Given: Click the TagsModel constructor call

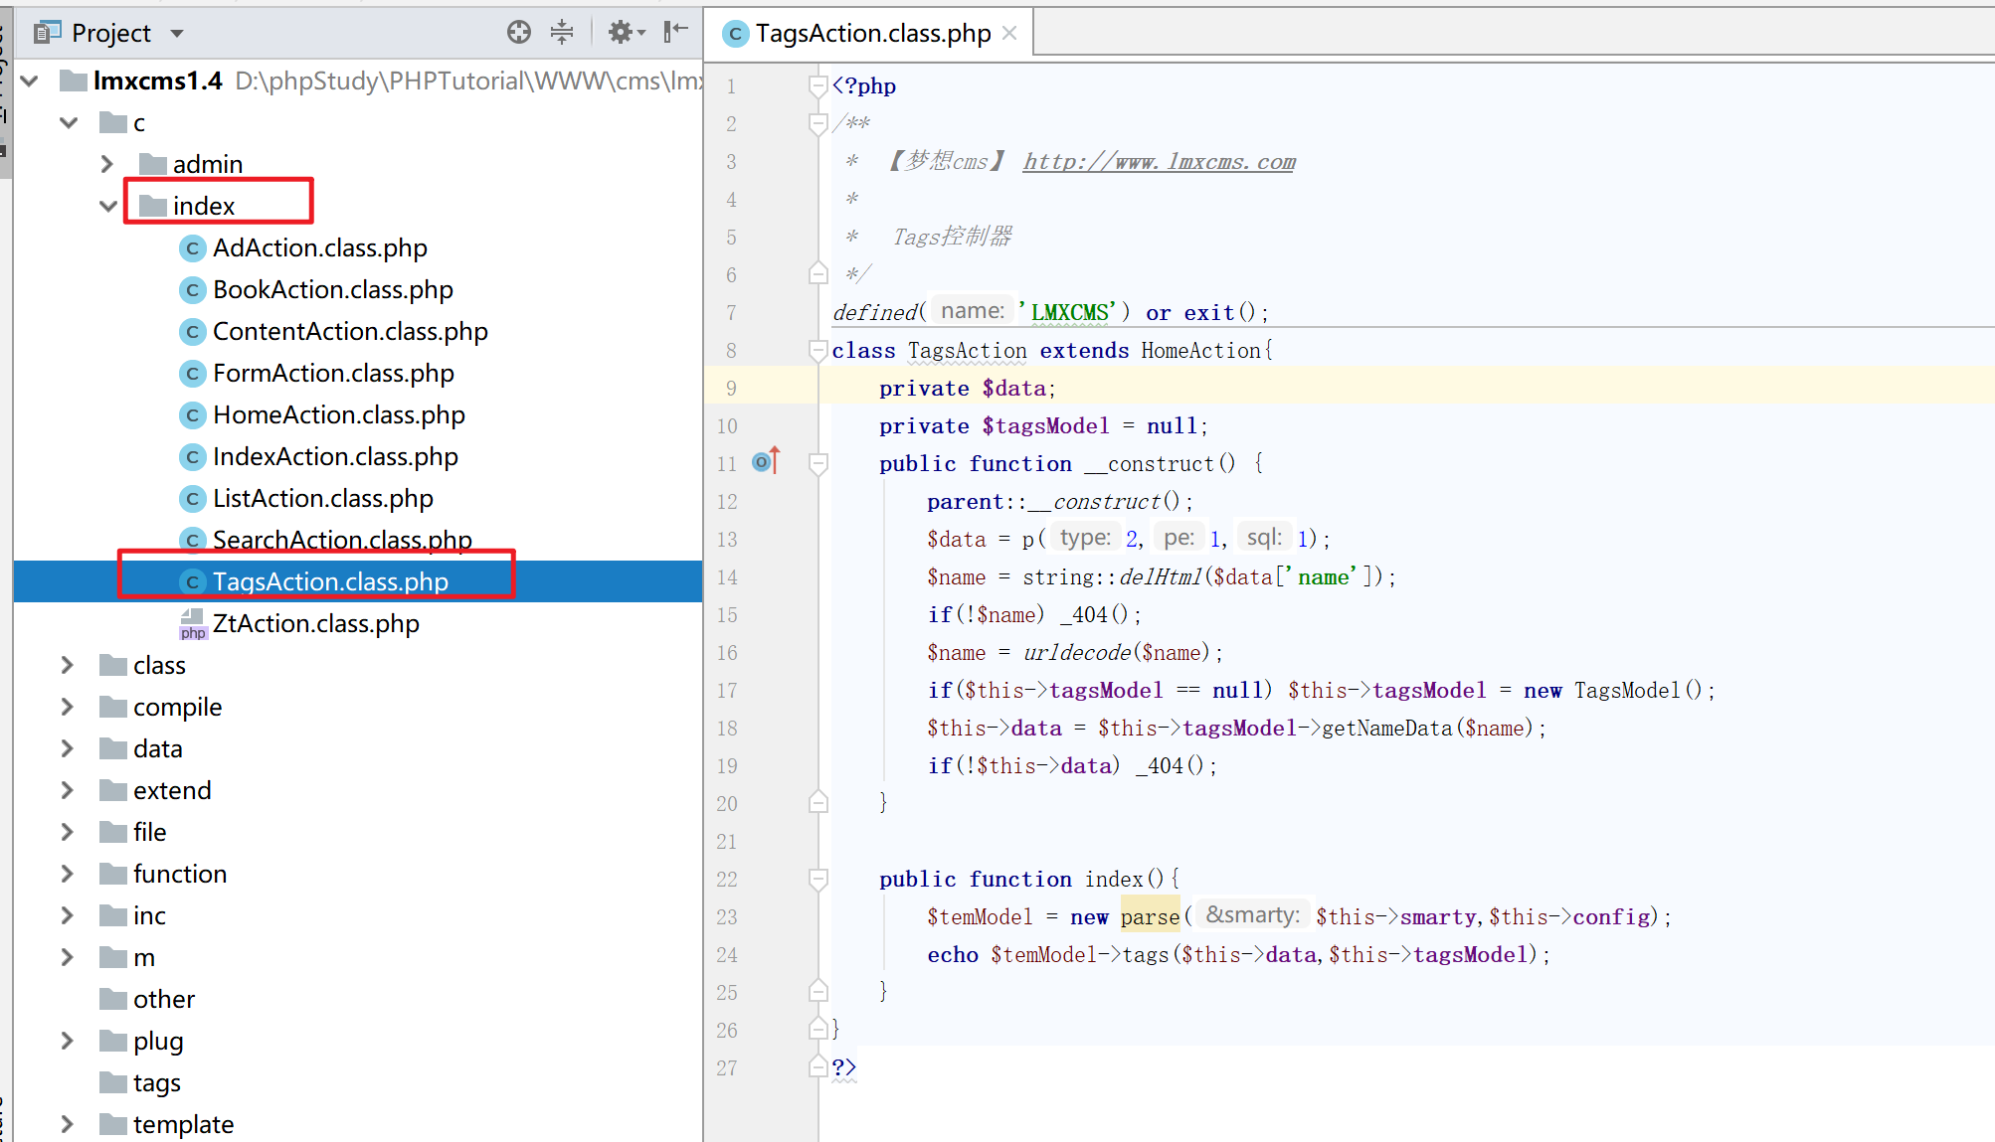Looking at the screenshot, I should coord(1627,691).
